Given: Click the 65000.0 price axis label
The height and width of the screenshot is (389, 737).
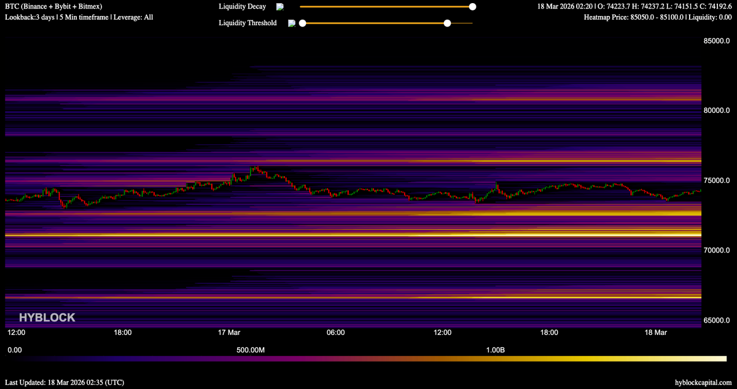Looking at the screenshot, I should tap(717, 320).
